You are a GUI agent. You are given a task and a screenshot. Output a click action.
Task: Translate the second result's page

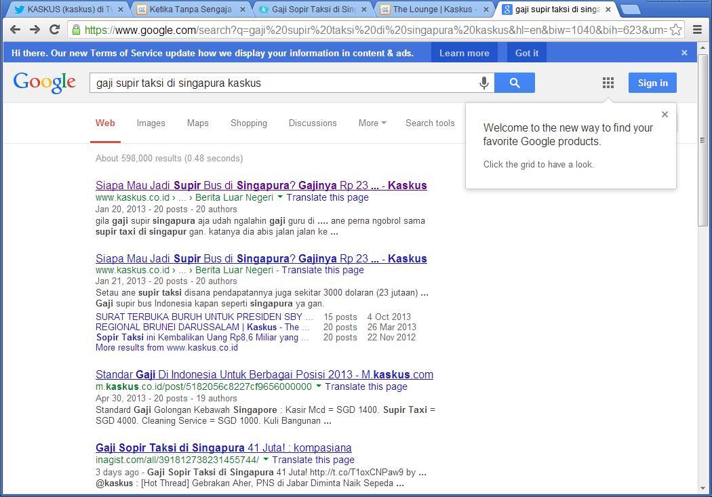(x=323, y=270)
